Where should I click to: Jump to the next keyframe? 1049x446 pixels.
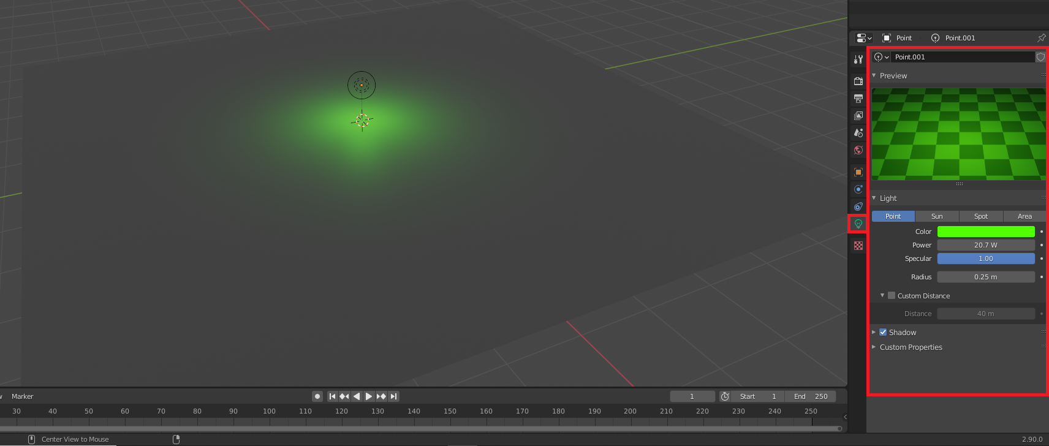tap(381, 396)
